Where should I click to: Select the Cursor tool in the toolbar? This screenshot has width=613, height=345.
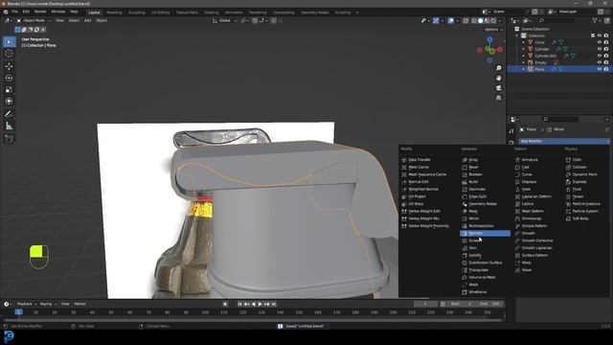pyautogui.click(x=9, y=54)
